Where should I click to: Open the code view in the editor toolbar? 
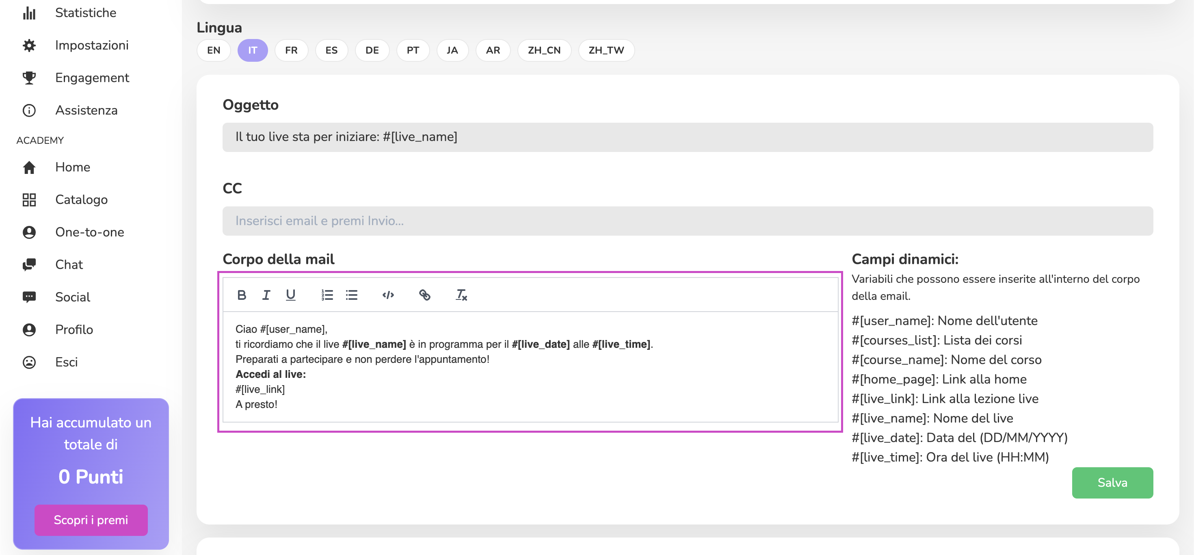pyautogui.click(x=388, y=295)
